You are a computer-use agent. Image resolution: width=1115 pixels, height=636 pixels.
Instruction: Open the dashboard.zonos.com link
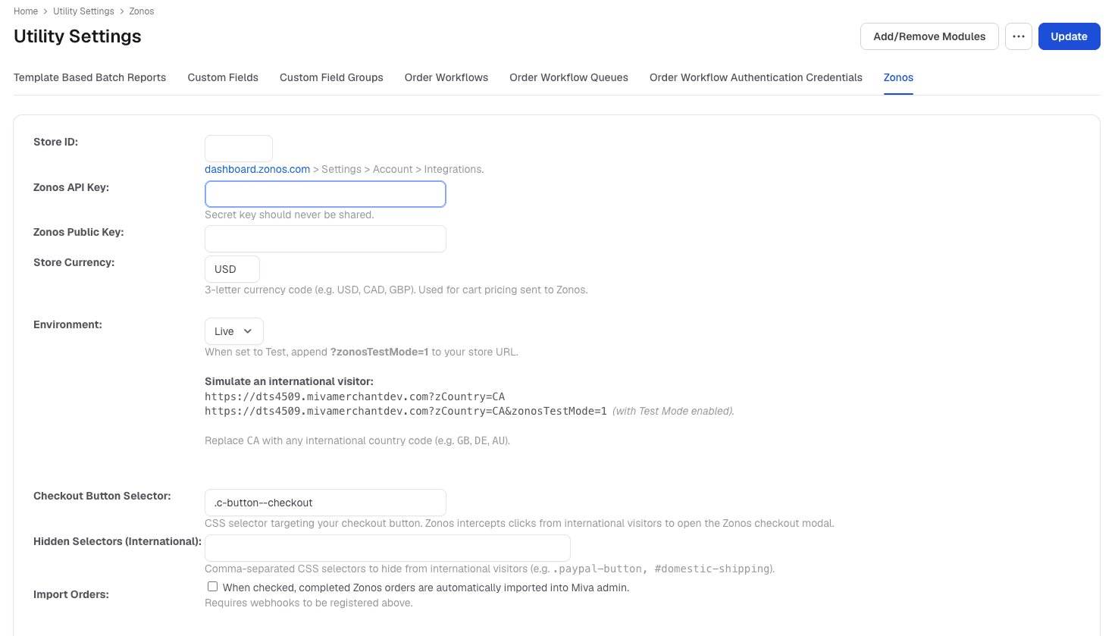pos(257,169)
